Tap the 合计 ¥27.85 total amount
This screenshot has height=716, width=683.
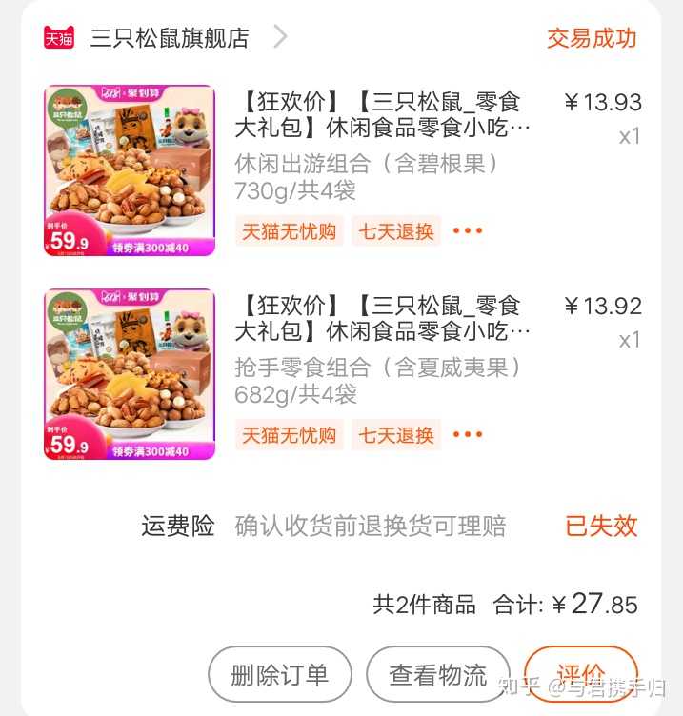566,604
